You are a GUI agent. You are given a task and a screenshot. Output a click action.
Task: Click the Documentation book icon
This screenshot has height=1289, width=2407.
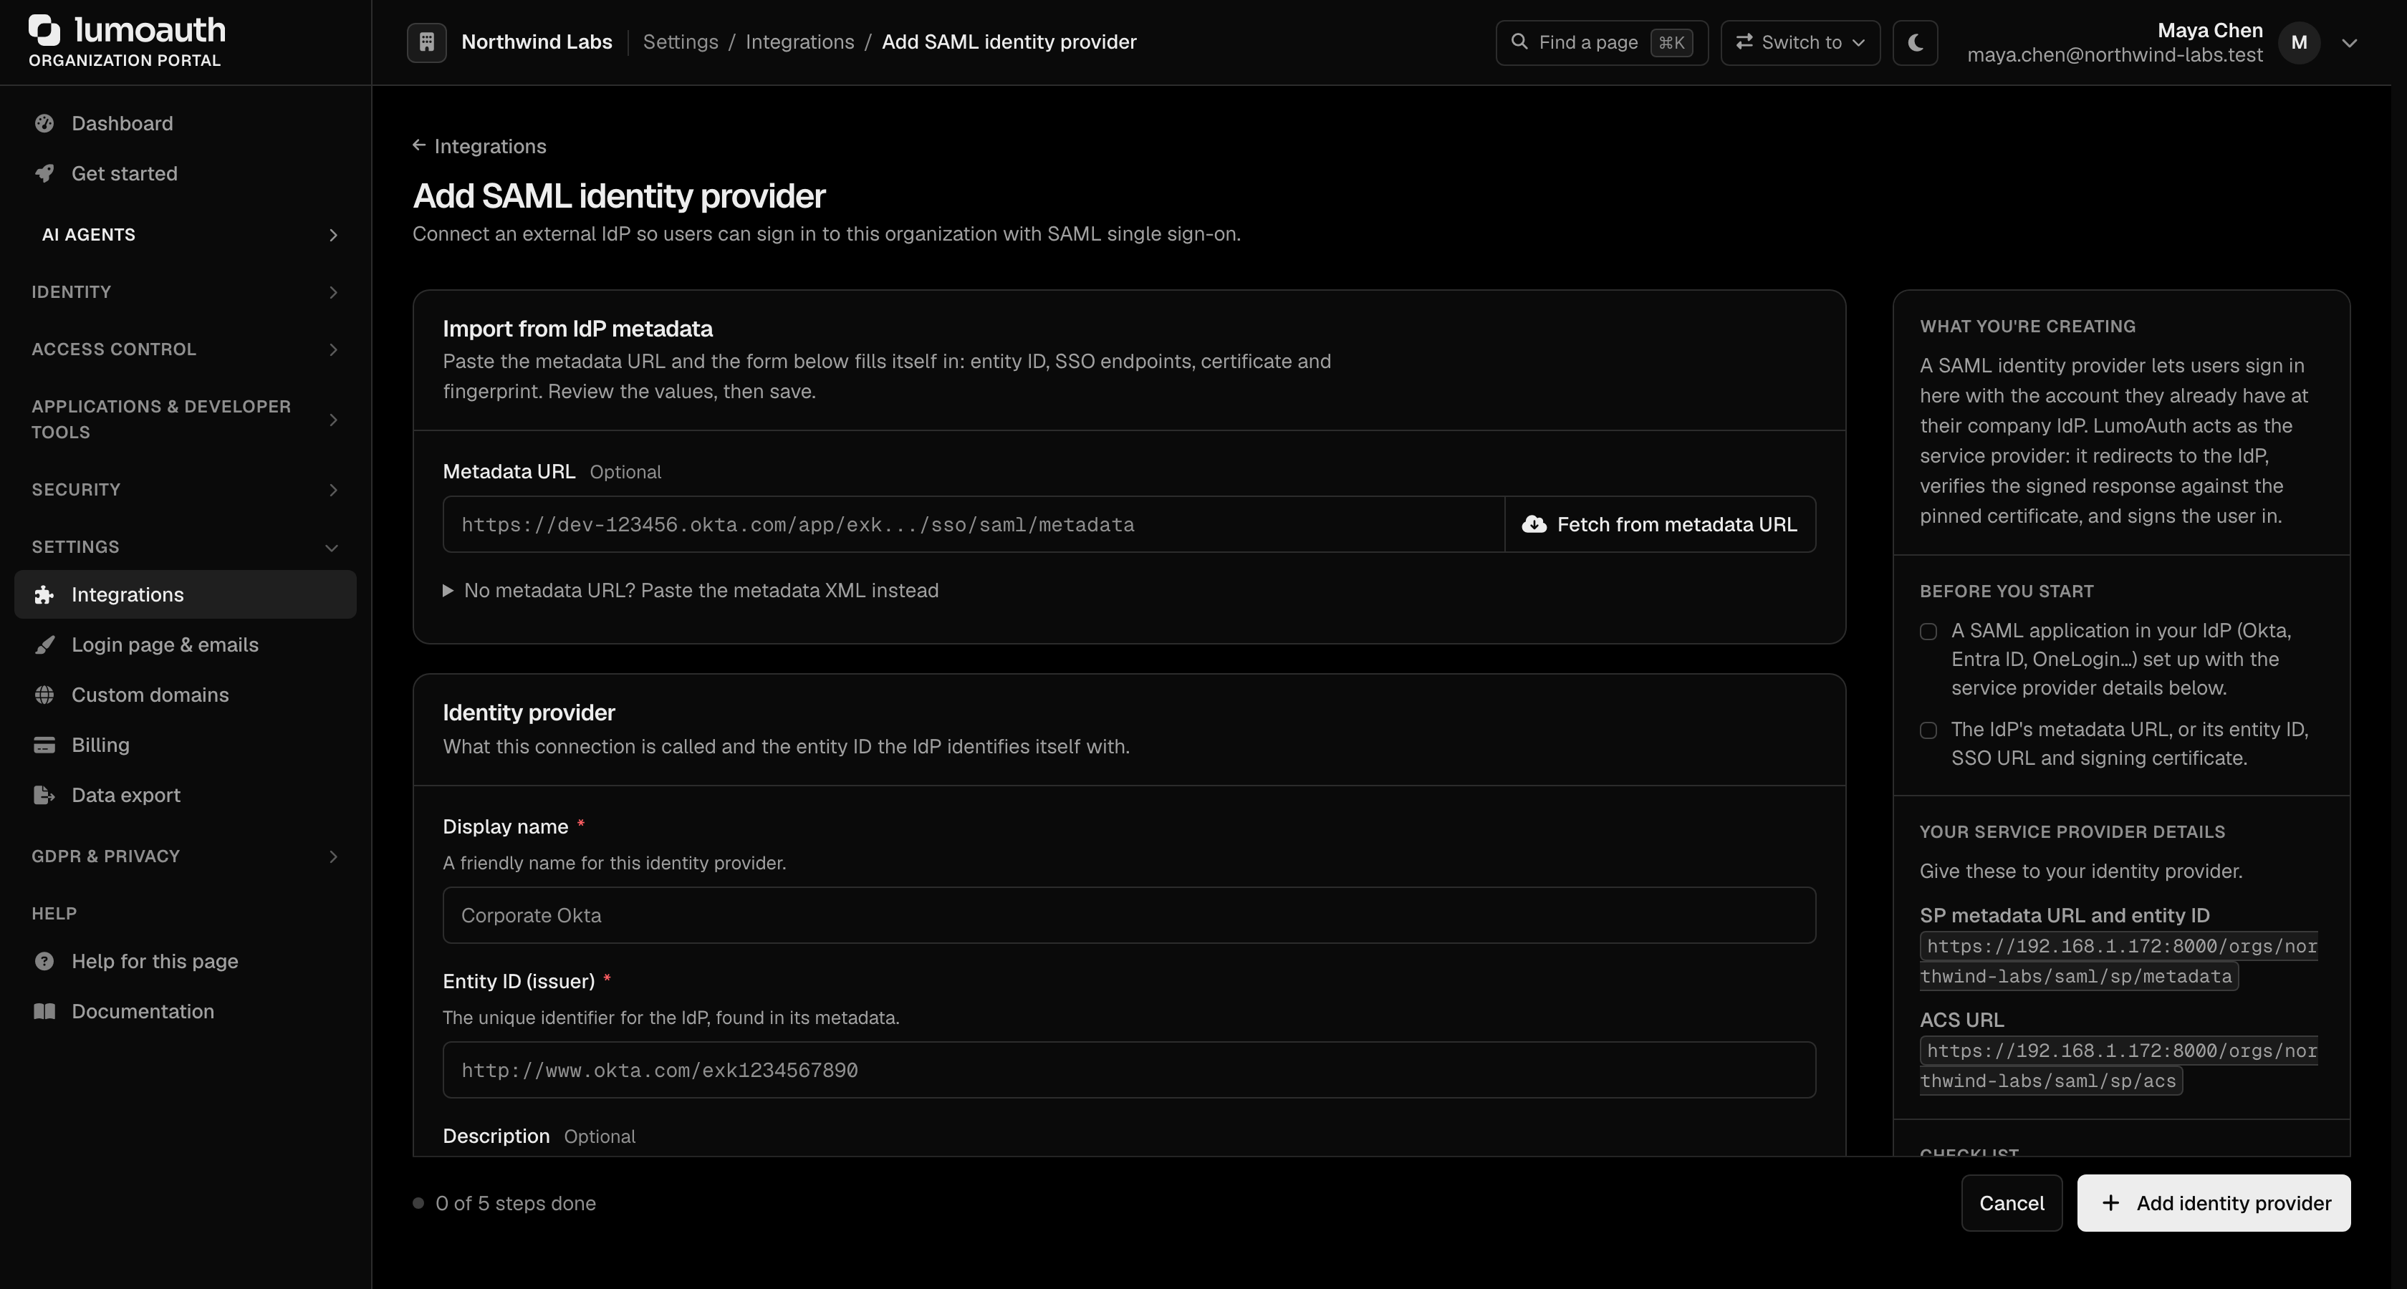[x=44, y=1012]
